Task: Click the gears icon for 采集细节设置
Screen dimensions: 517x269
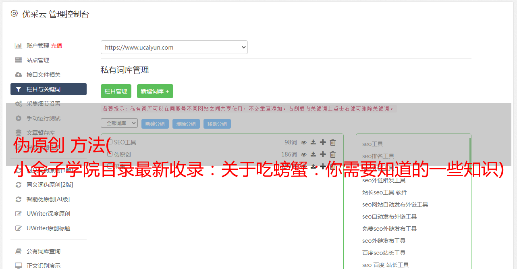Action: pyautogui.click(x=18, y=104)
